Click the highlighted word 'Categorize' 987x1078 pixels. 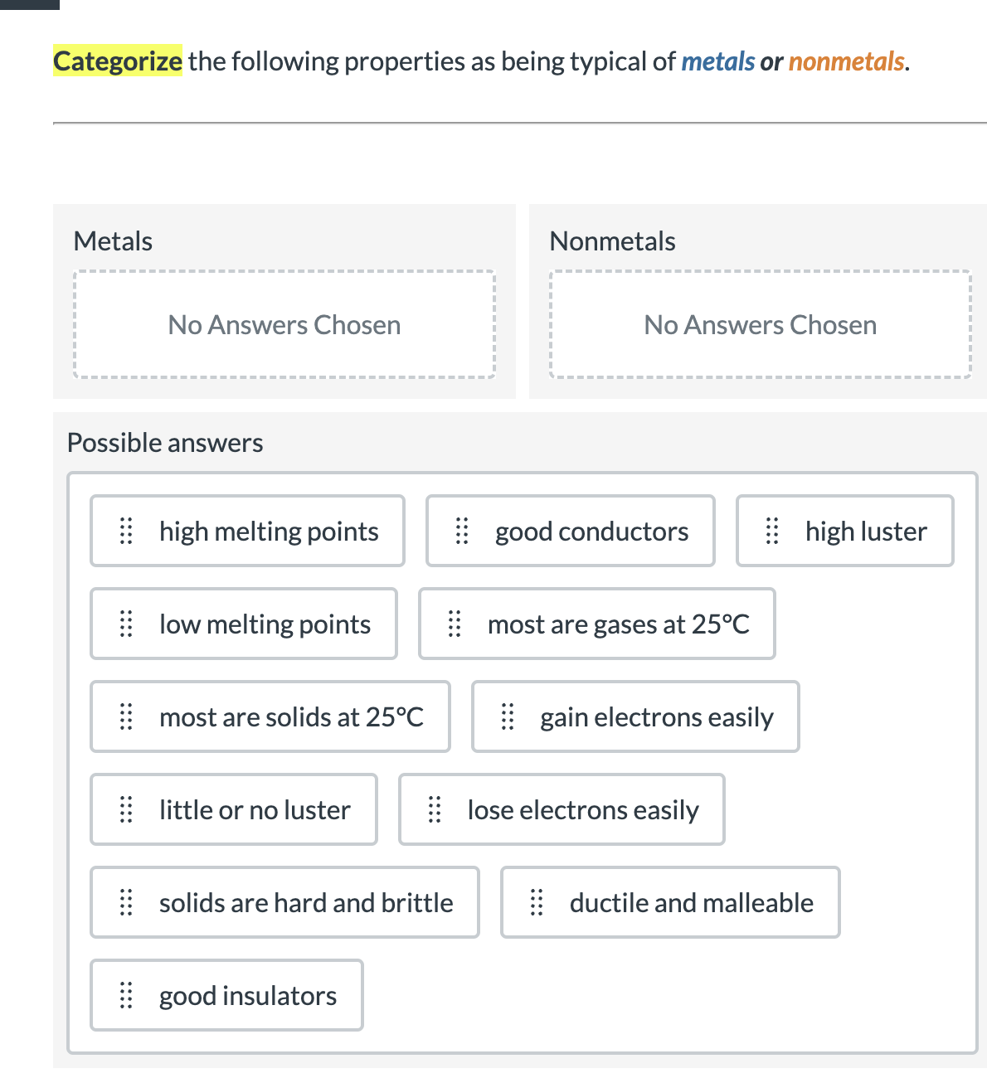pyautogui.click(x=117, y=61)
